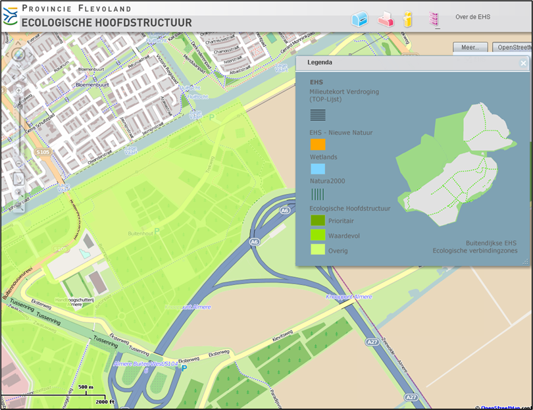Zoom in with the plus button

[18, 90]
